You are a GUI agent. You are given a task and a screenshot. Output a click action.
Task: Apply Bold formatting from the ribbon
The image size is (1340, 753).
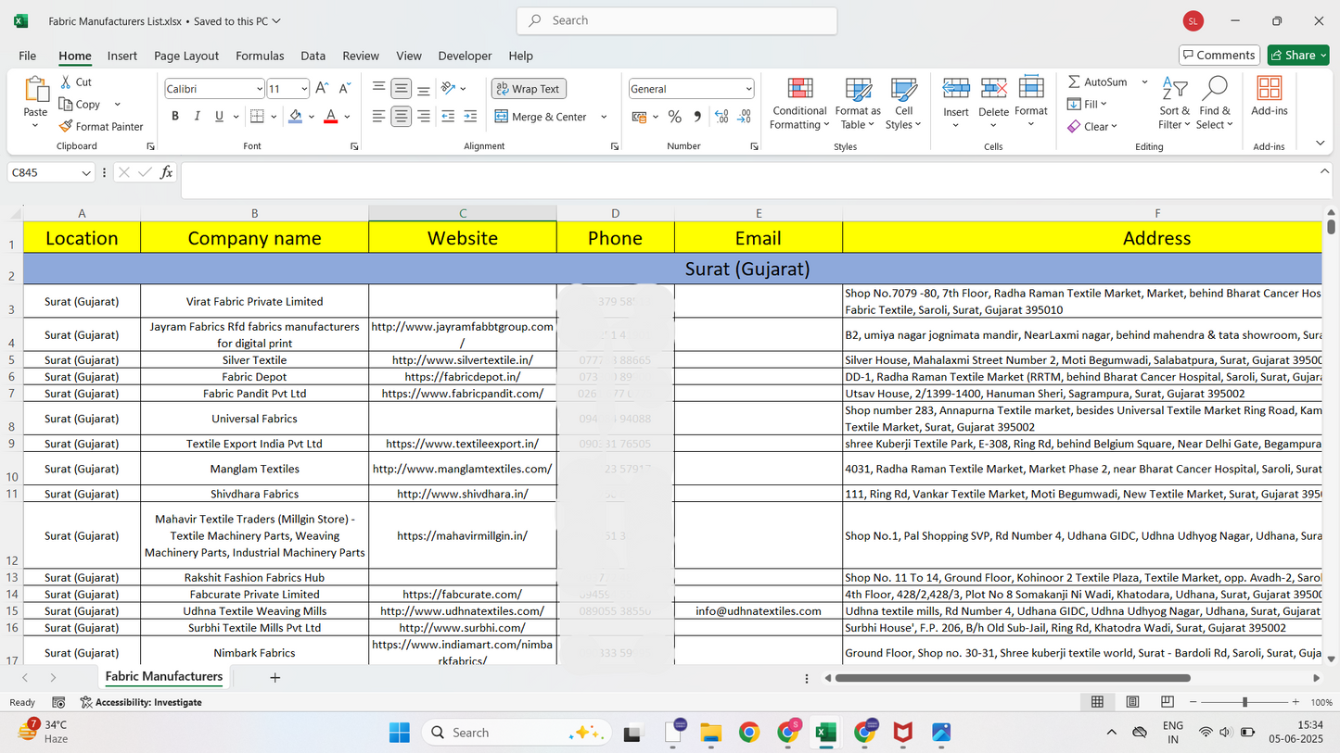click(174, 115)
